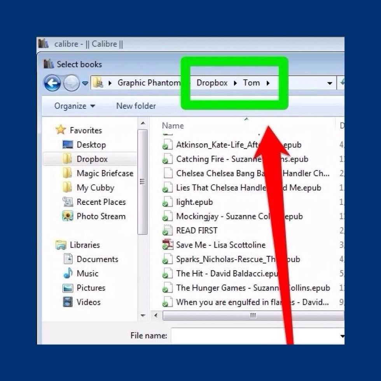Screen dimensions: 381x381
Task: Click the file icon next to light.epub
Action: (x=168, y=202)
